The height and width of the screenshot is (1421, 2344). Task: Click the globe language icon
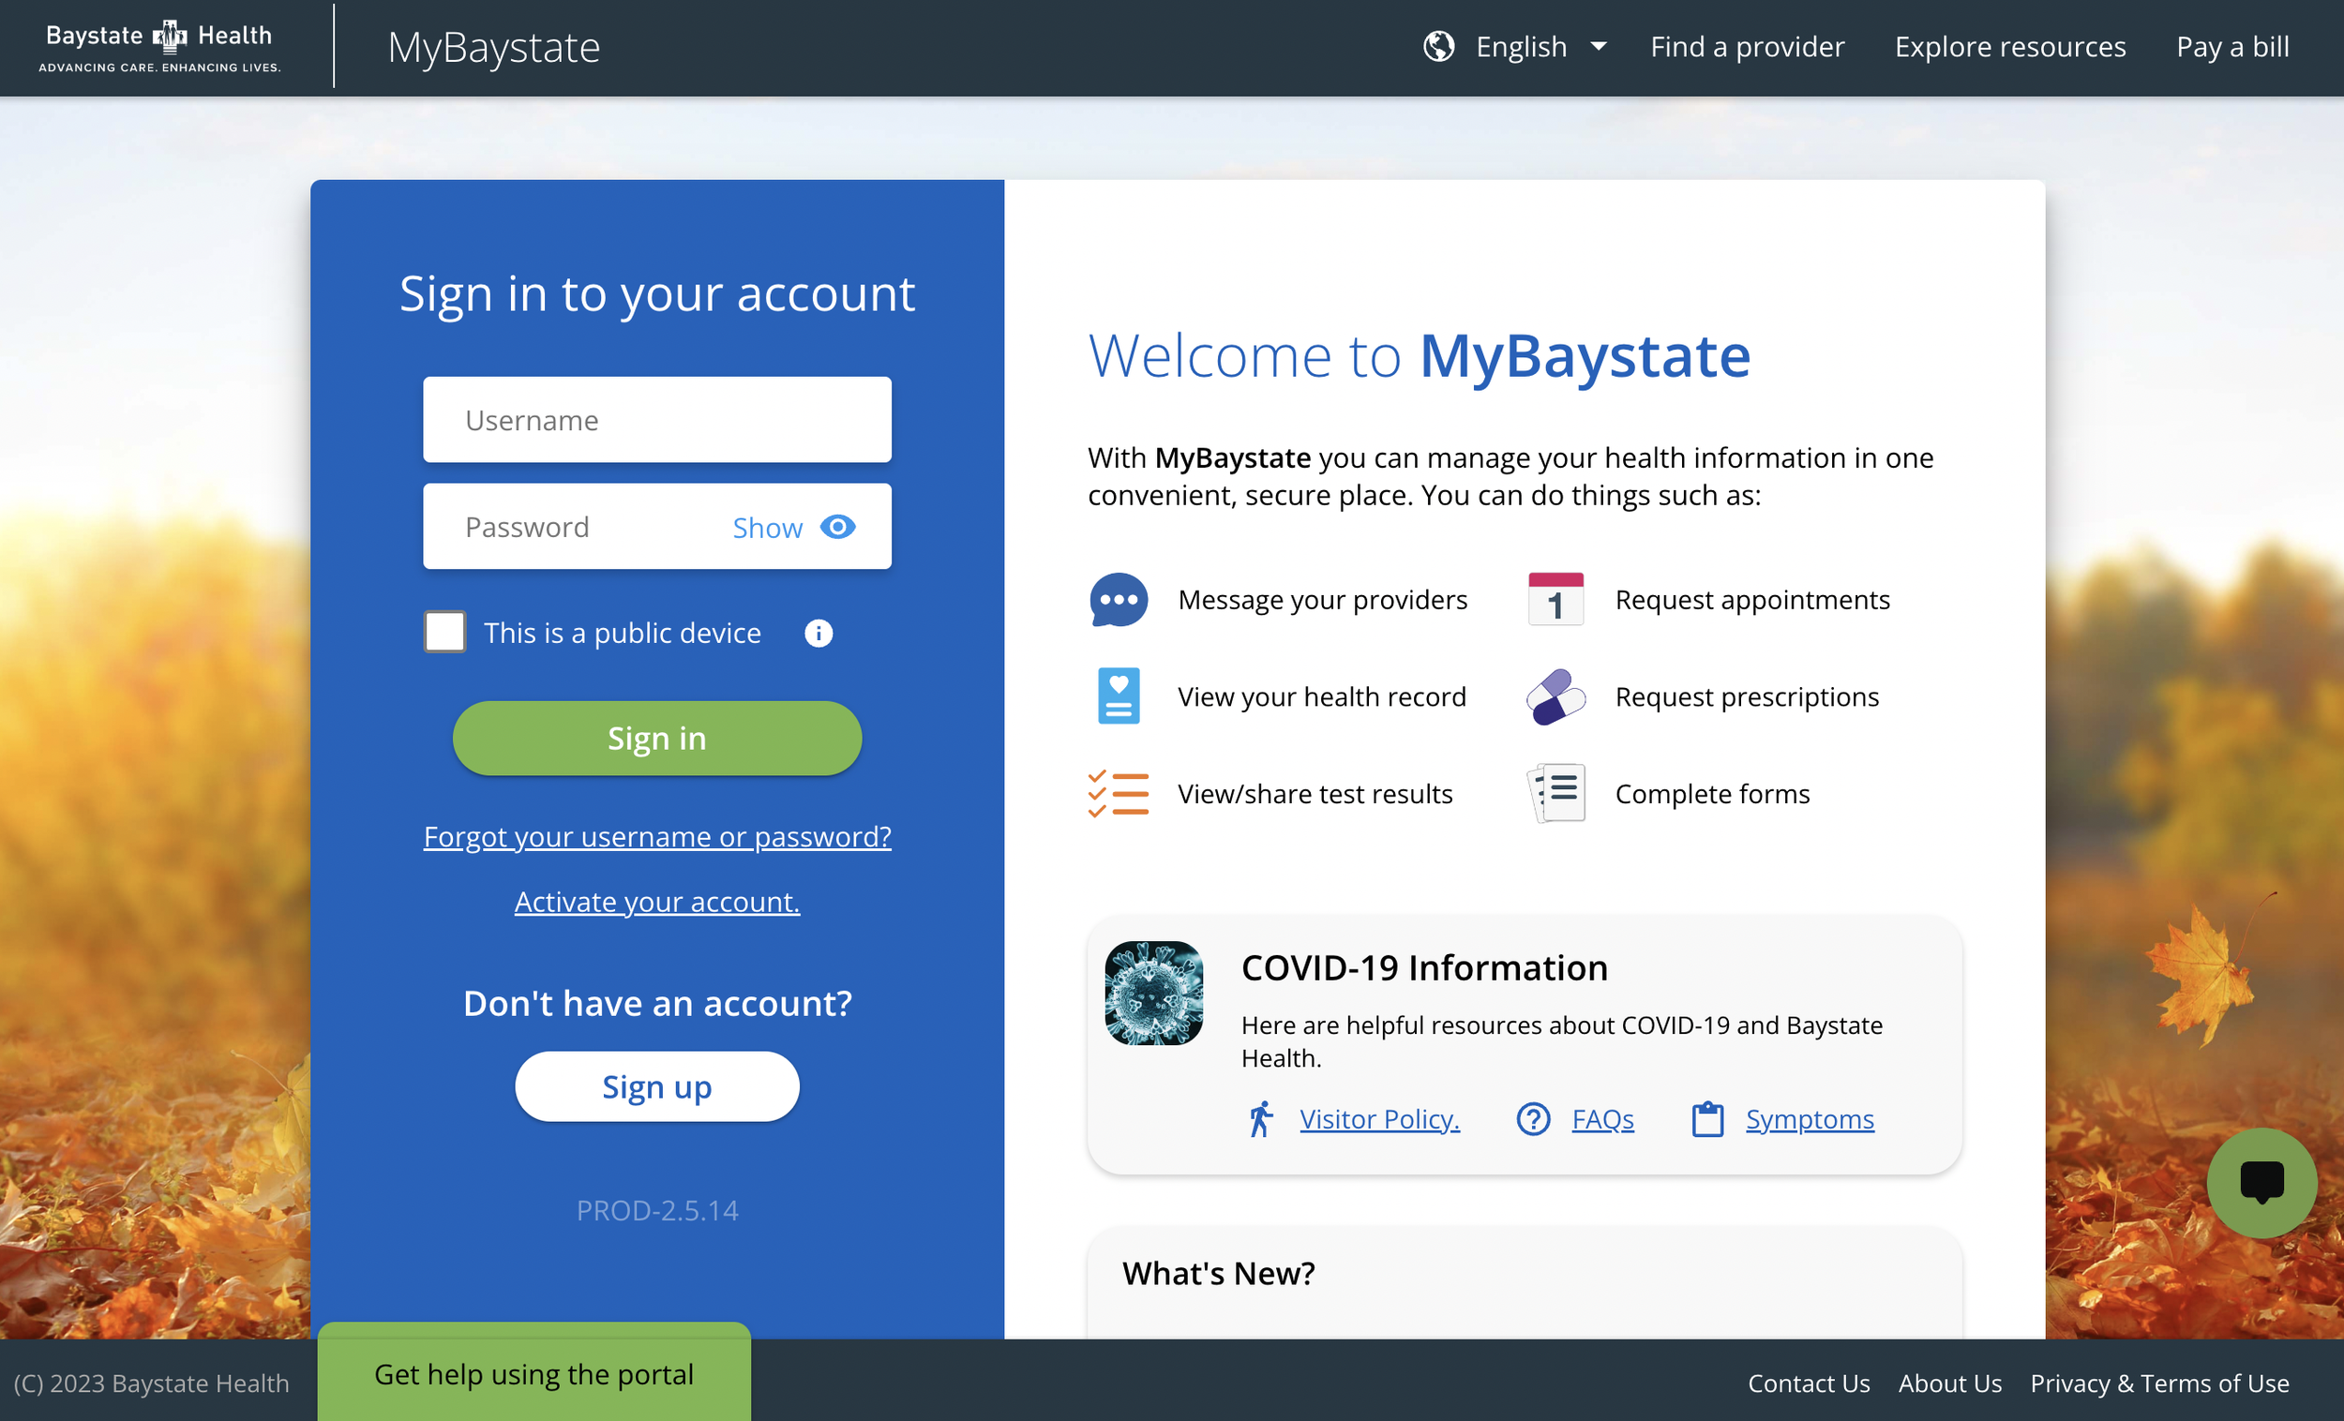[x=1438, y=47]
